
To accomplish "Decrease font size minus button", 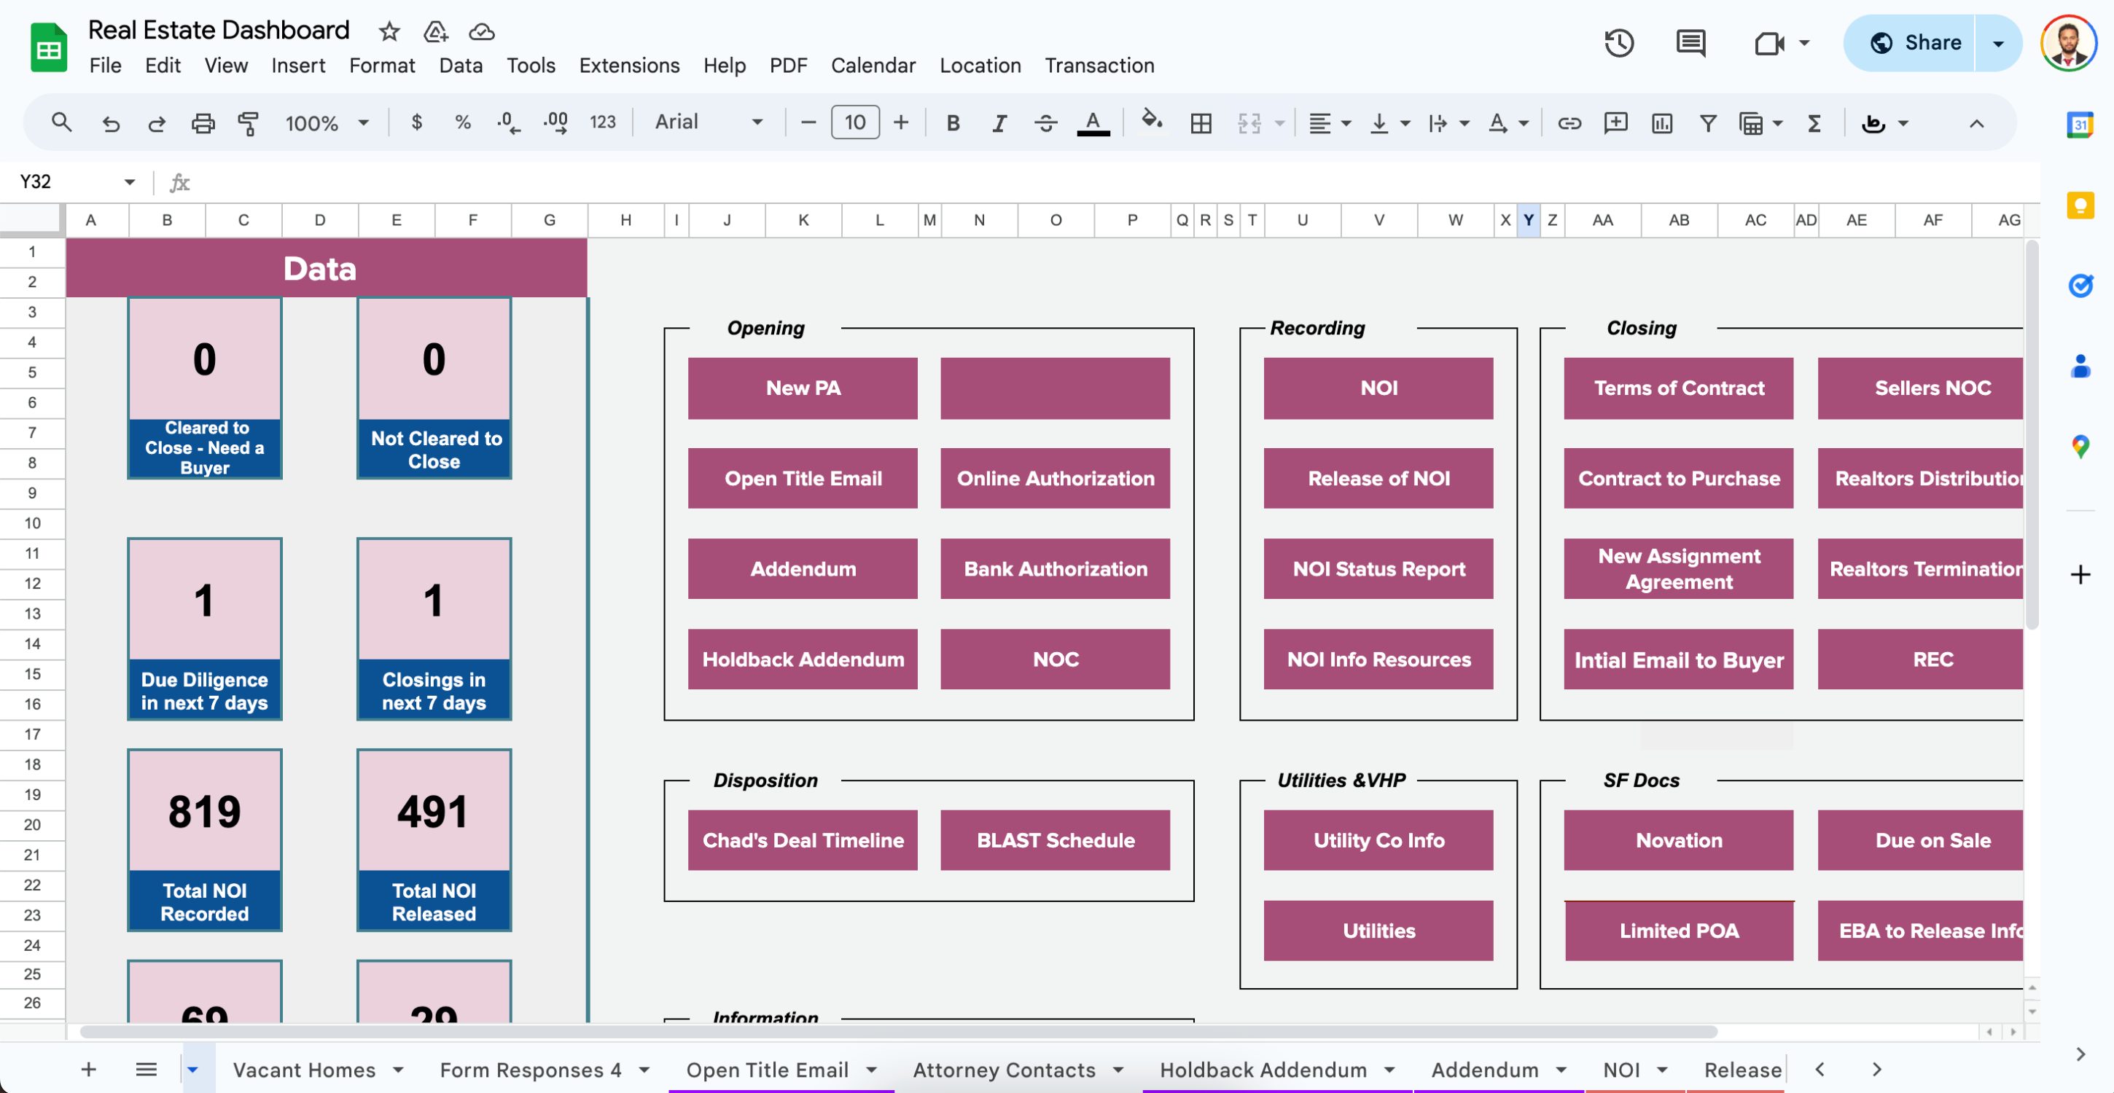I will [808, 122].
